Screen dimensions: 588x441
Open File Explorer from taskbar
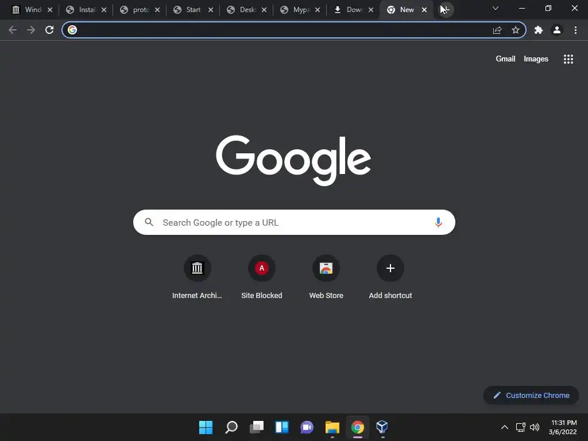point(332,427)
